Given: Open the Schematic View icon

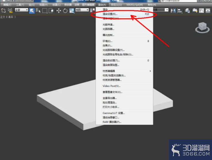Looking at the screenshot, I should pyautogui.click(x=208, y=10).
